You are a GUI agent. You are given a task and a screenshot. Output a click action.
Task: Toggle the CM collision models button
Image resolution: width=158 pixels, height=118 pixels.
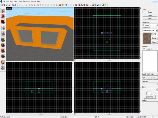[100, 5]
